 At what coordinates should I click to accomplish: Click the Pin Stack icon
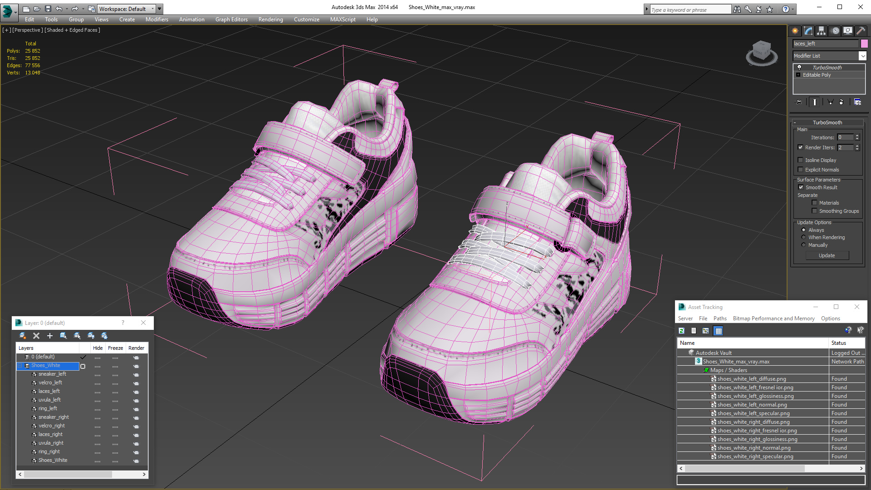[799, 102]
